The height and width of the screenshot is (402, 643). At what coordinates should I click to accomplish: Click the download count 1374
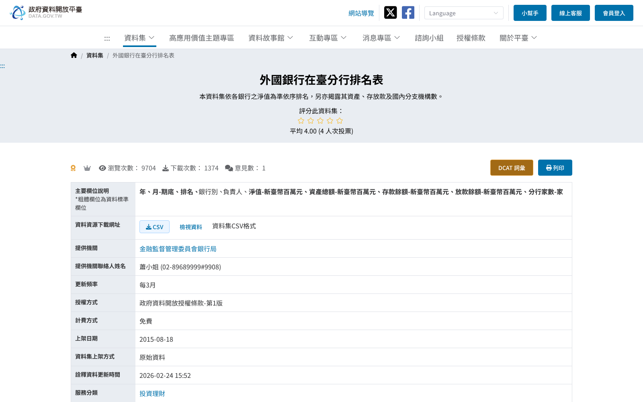coord(211,168)
